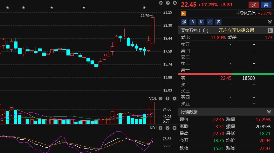The image size is (274, 153).
Task: Click the 六 tag icon
Action: (210, 22)
